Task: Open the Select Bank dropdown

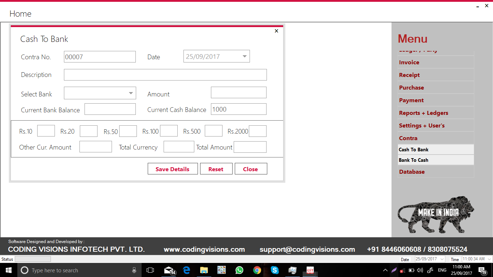Action: (x=131, y=93)
